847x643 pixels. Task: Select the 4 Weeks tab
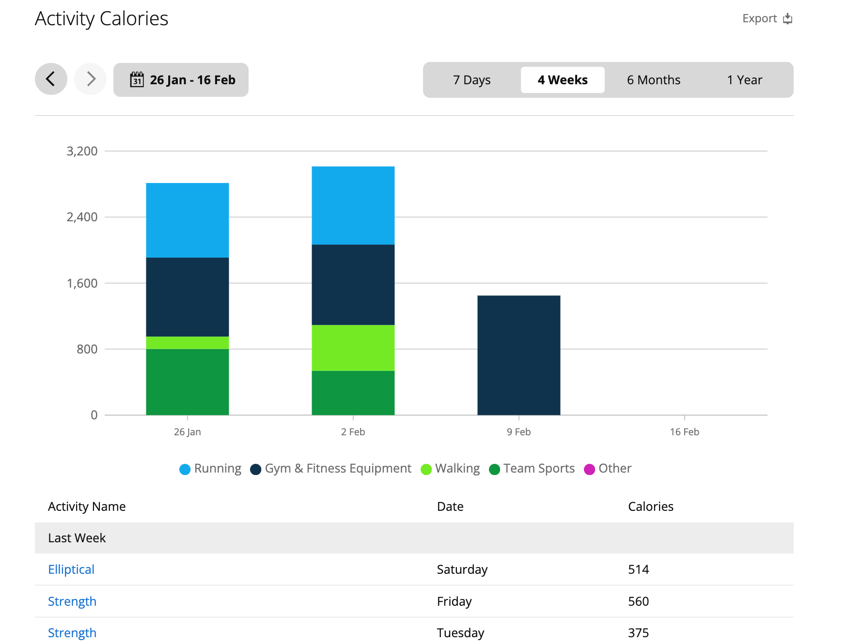click(x=563, y=80)
